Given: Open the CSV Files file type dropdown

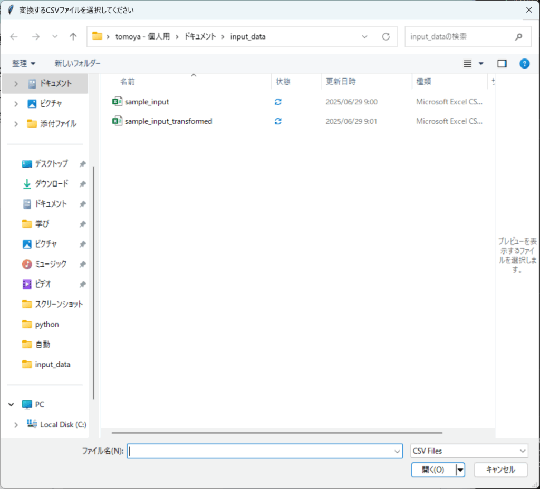Looking at the screenshot, I should click(469, 451).
